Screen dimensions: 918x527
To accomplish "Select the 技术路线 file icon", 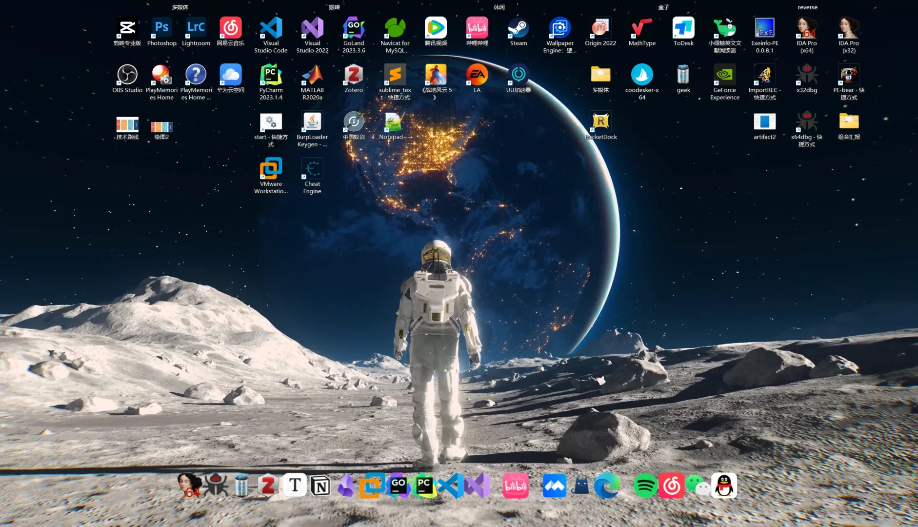I will click(x=127, y=128).
